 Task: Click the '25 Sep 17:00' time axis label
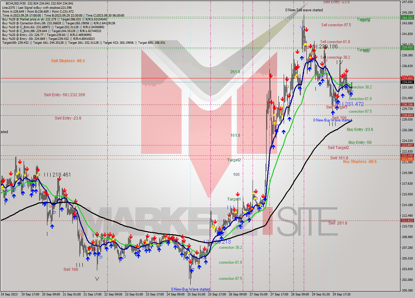[x=218, y=294]
